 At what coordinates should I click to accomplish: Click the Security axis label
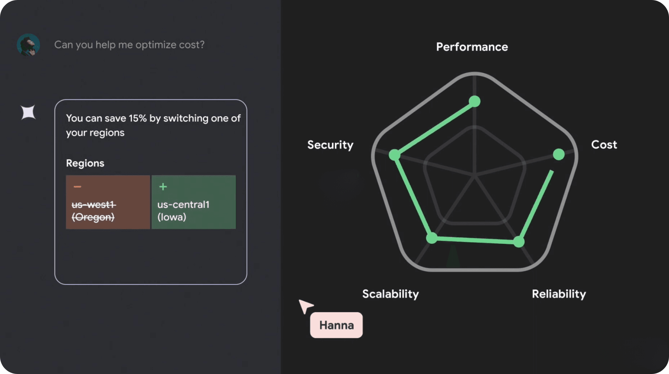click(330, 145)
